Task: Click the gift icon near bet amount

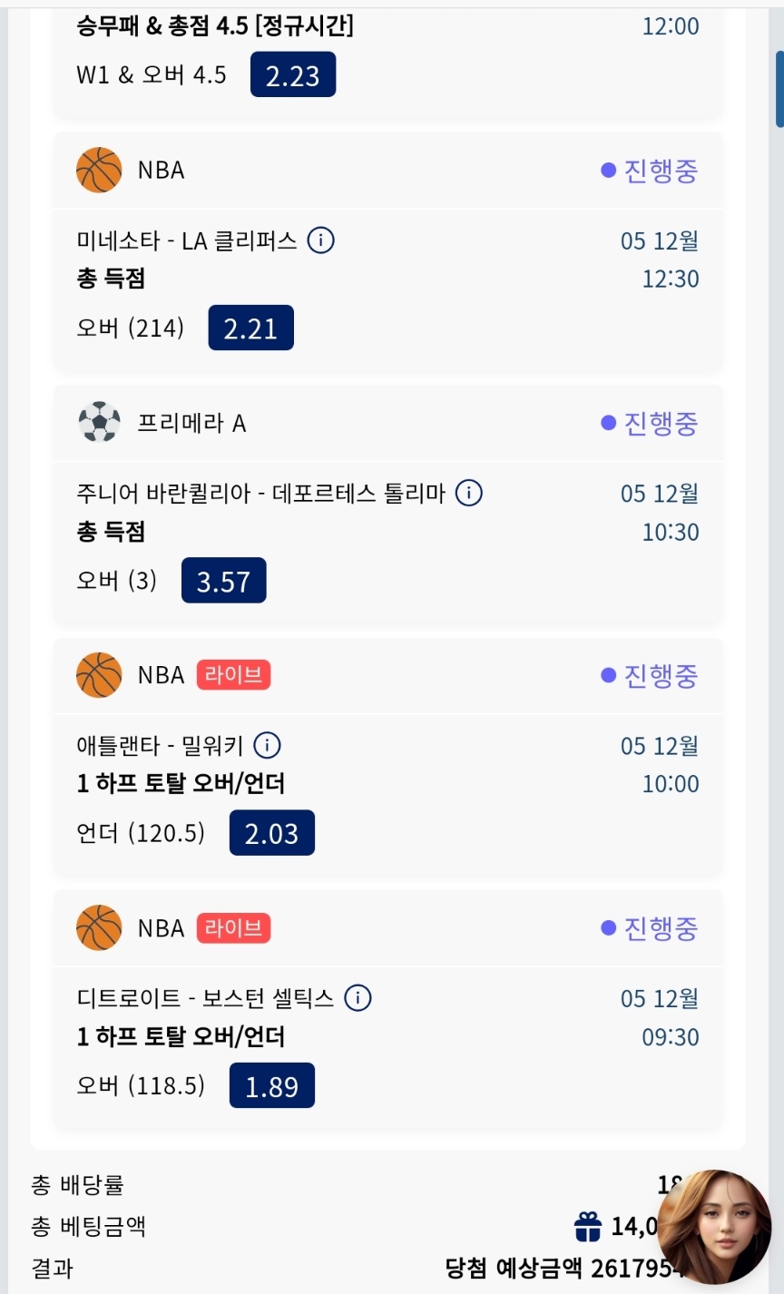Action: [x=588, y=1227]
